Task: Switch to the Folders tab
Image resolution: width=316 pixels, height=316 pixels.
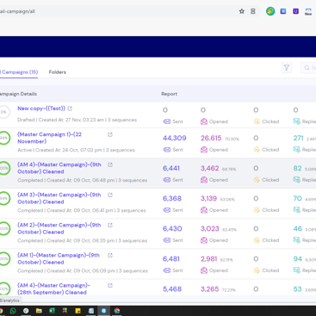Action: coord(58,72)
